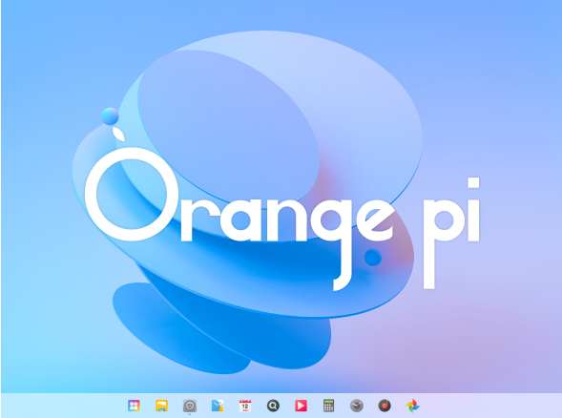Open the app launcher grid icon
The height and width of the screenshot is (418, 562).
(x=134, y=406)
